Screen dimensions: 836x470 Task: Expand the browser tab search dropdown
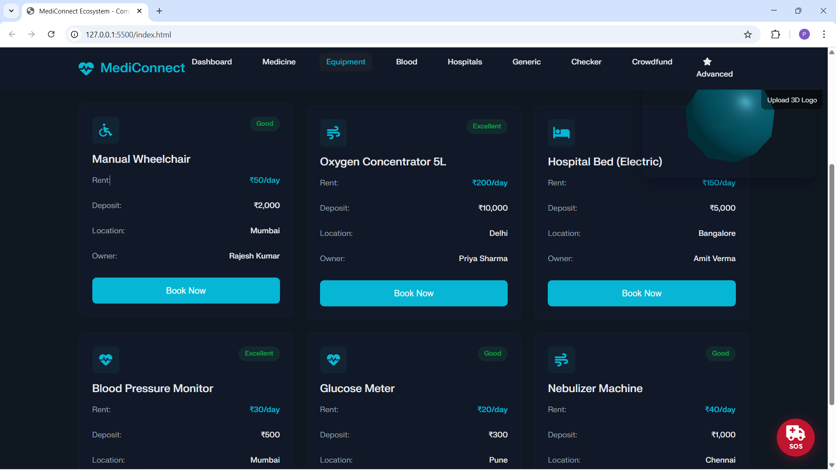pyautogui.click(x=11, y=11)
